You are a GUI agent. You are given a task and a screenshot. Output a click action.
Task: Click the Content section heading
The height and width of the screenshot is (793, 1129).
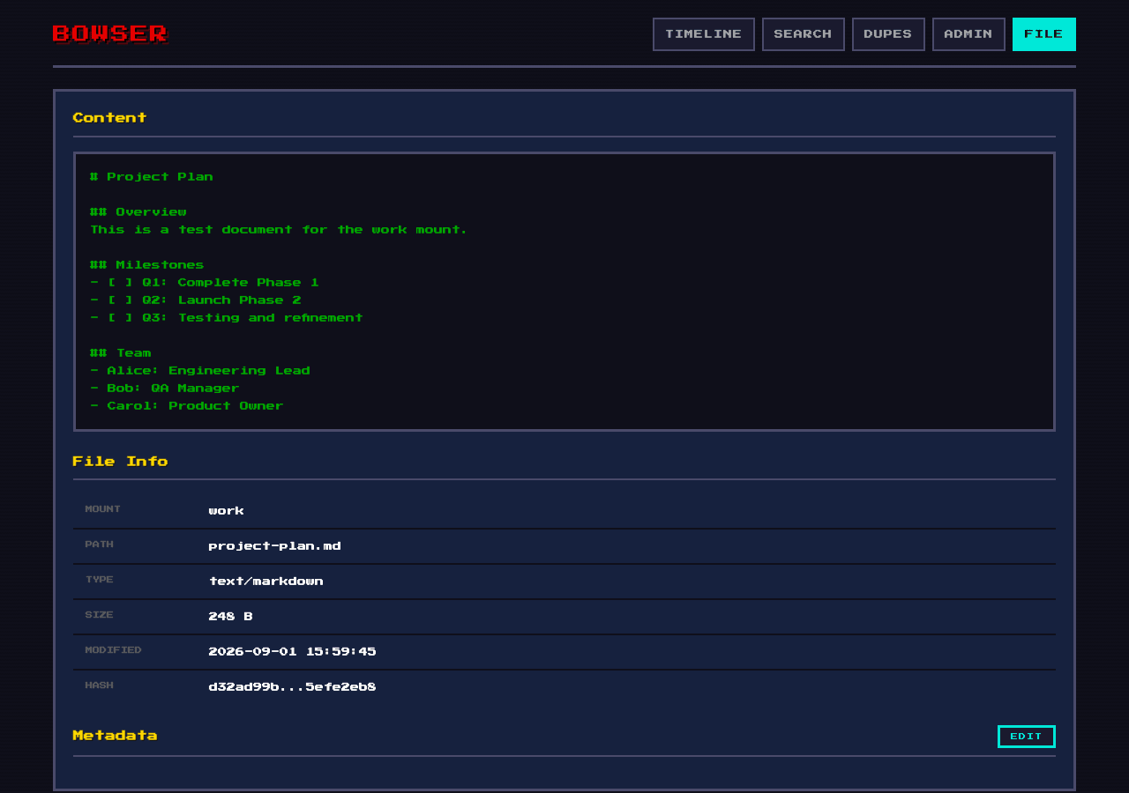[110, 118]
